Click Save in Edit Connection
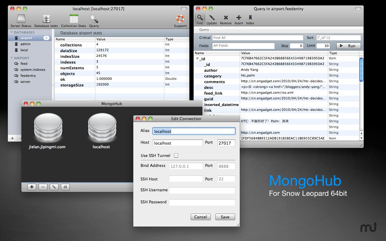Viewport: 386px width, 241px height. (x=225, y=217)
